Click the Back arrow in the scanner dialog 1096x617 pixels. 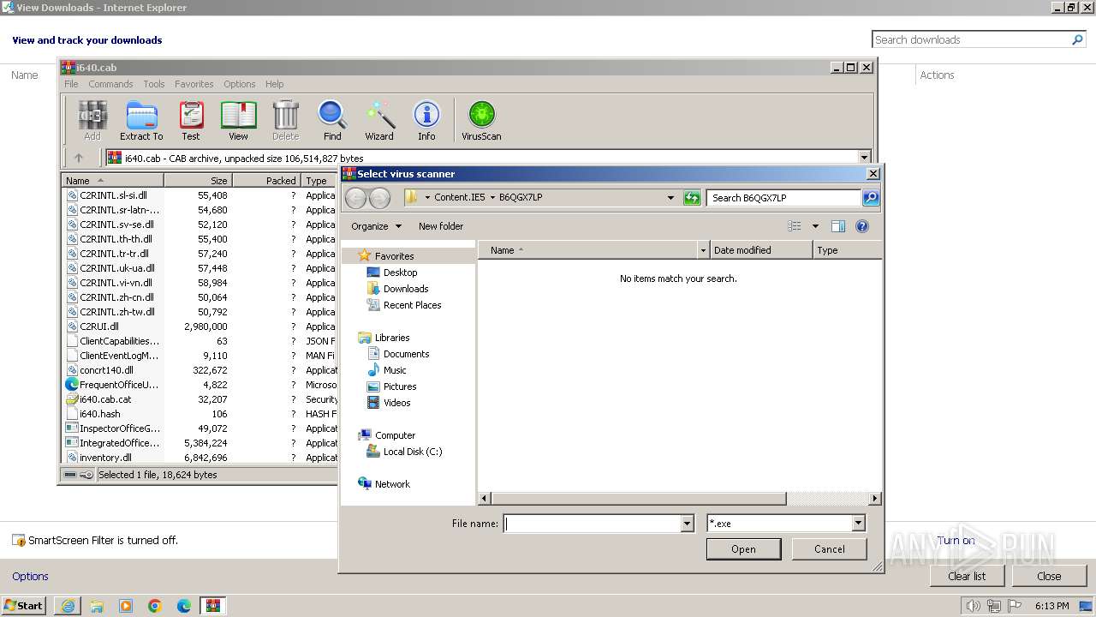click(355, 198)
